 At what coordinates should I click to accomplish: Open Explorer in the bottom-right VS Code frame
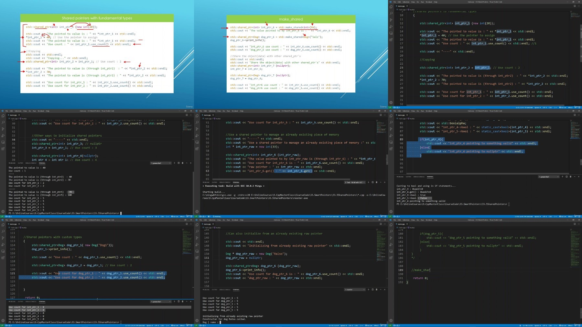pos(391,225)
